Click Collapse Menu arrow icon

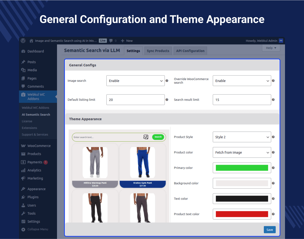coord(23,229)
